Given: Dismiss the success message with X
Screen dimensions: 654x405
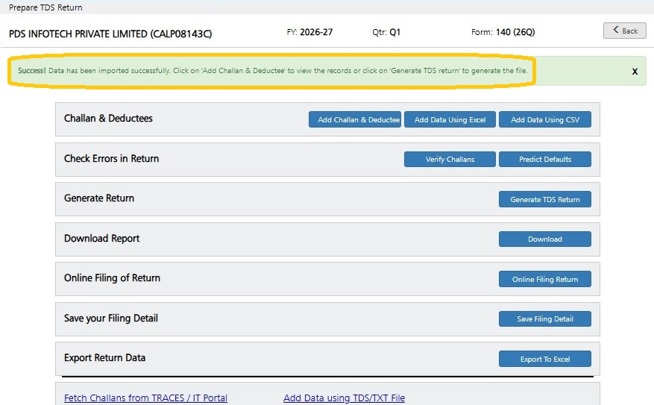Looking at the screenshot, I should 635,72.
